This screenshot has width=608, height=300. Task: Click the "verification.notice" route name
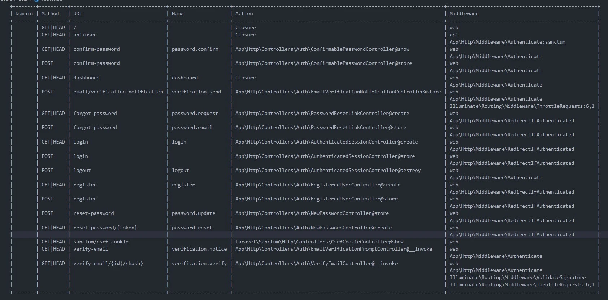click(x=199, y=249)
